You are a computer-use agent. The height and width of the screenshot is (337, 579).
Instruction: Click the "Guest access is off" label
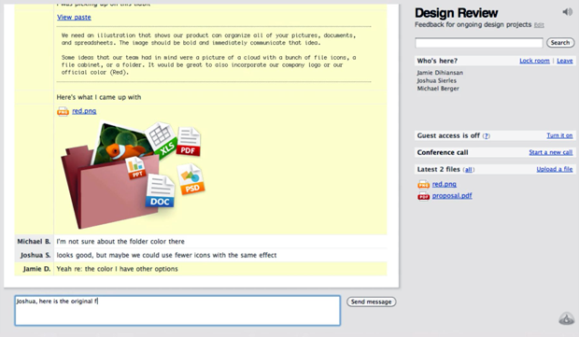pos(448,136)
